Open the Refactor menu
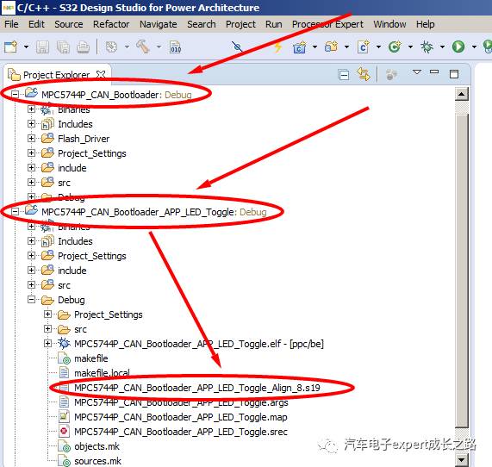This screenshot has width=492, height=467. pos(111,24)
